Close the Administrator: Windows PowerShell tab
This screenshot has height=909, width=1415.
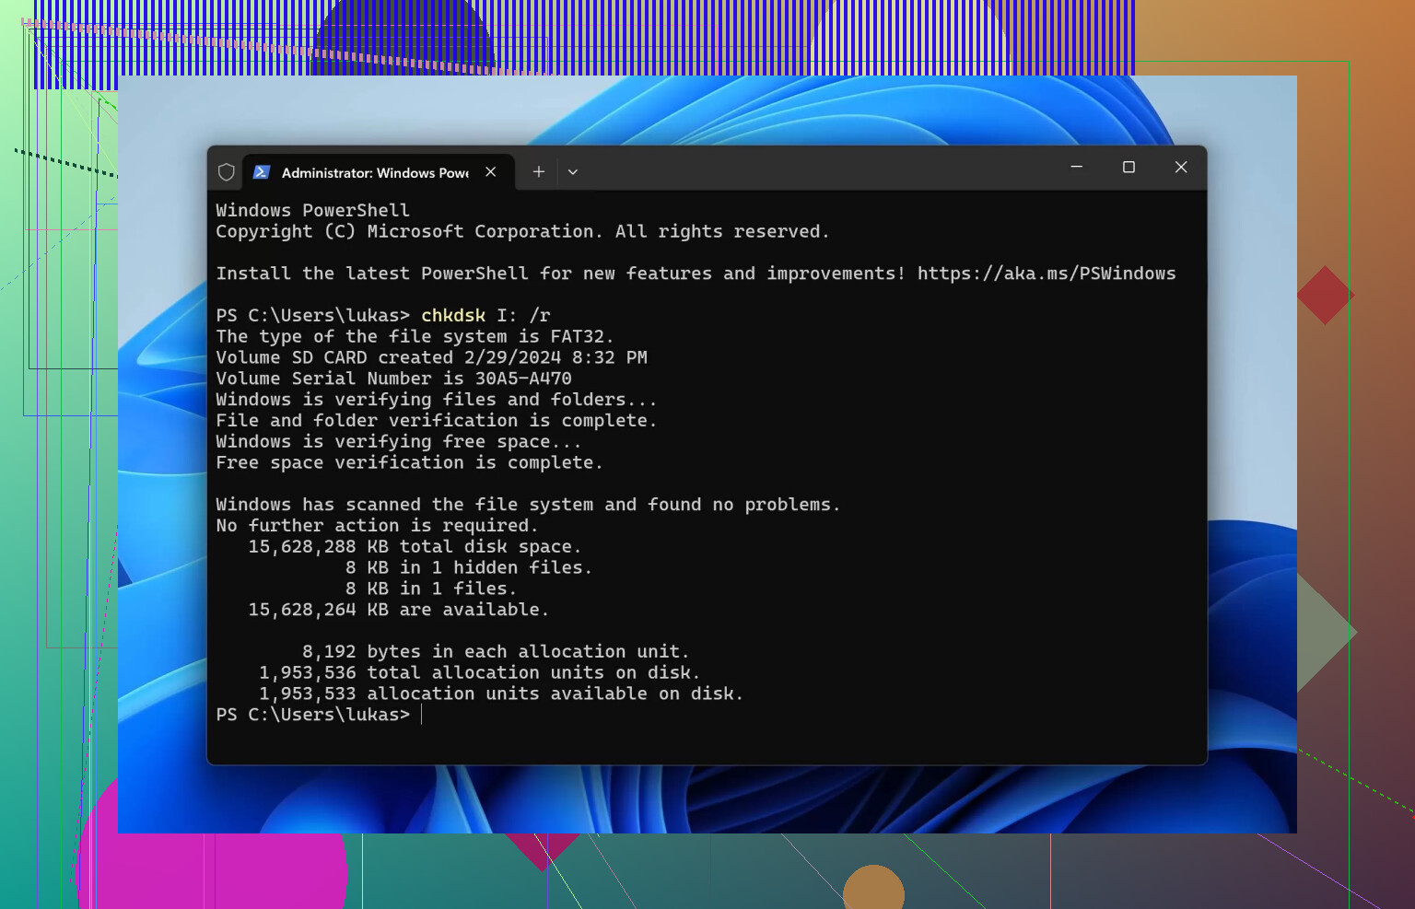click(491, 172)
